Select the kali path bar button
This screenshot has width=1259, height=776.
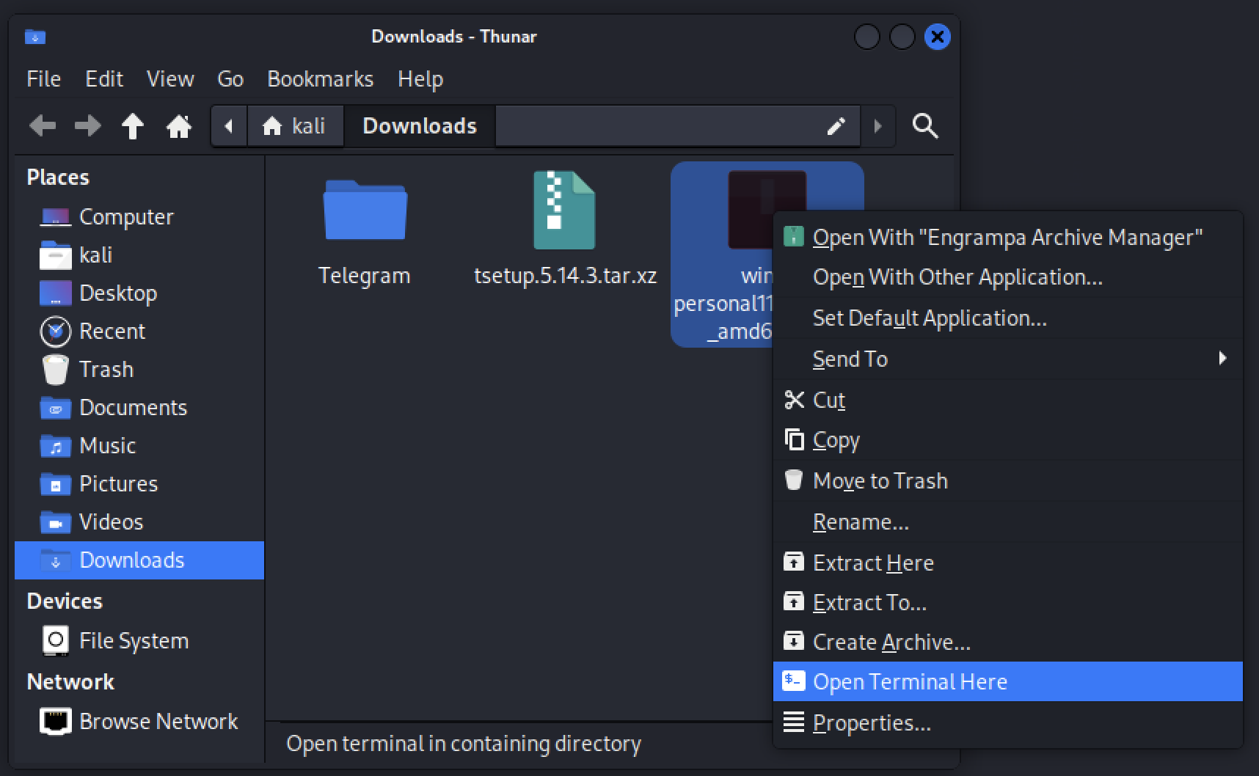295,126
